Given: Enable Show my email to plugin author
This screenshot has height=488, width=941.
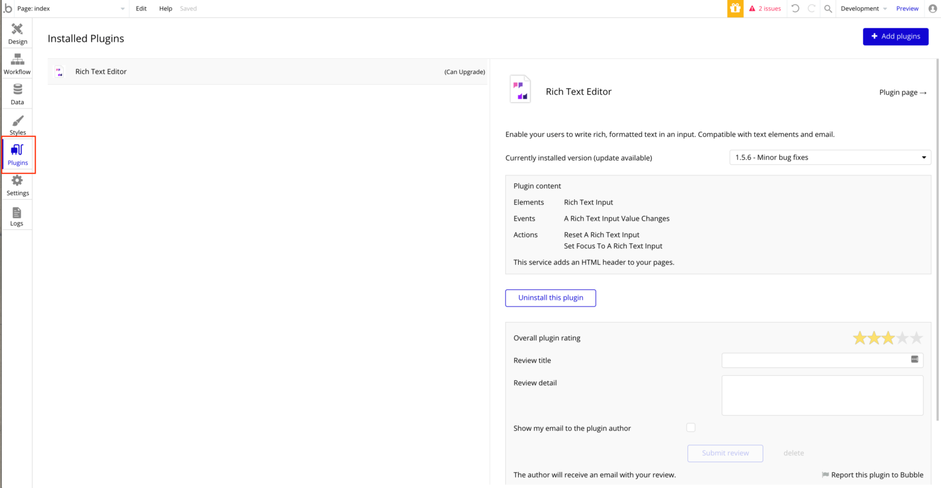Looking at the screenshot, I should (x=691, y=427).
